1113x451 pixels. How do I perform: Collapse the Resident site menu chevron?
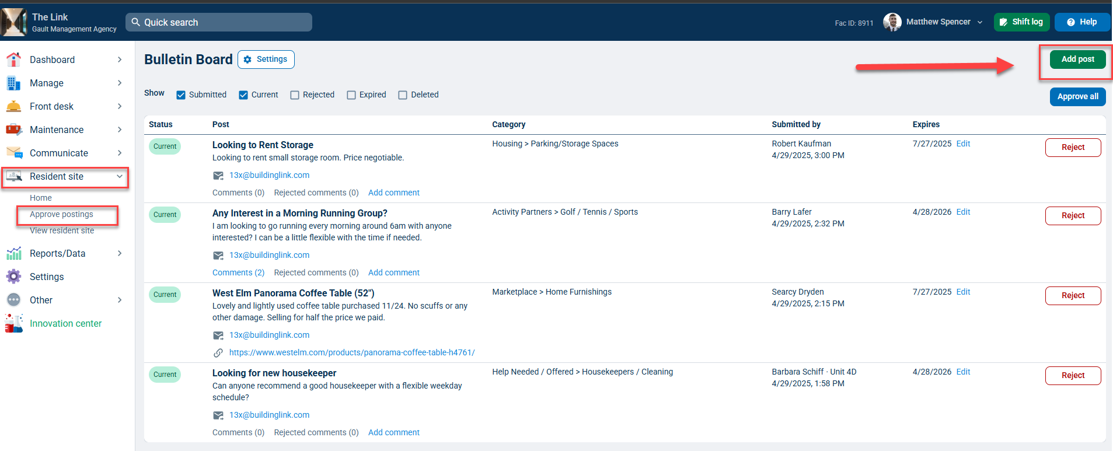pyautogui.click(x=120, y=176)
